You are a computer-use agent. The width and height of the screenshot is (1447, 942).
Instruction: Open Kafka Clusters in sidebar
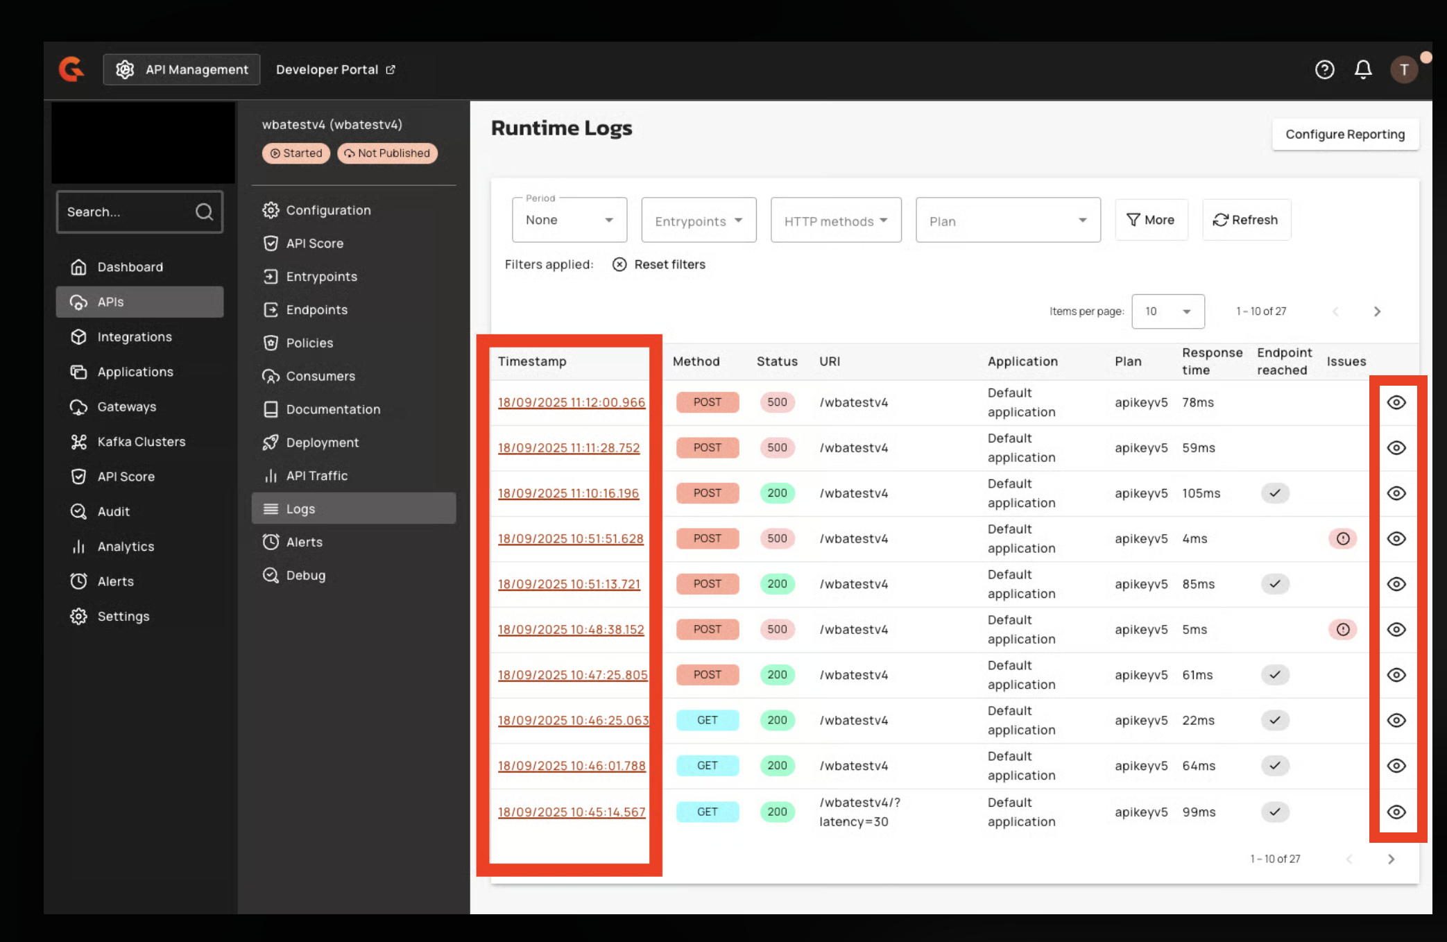[x=141, y=442]
